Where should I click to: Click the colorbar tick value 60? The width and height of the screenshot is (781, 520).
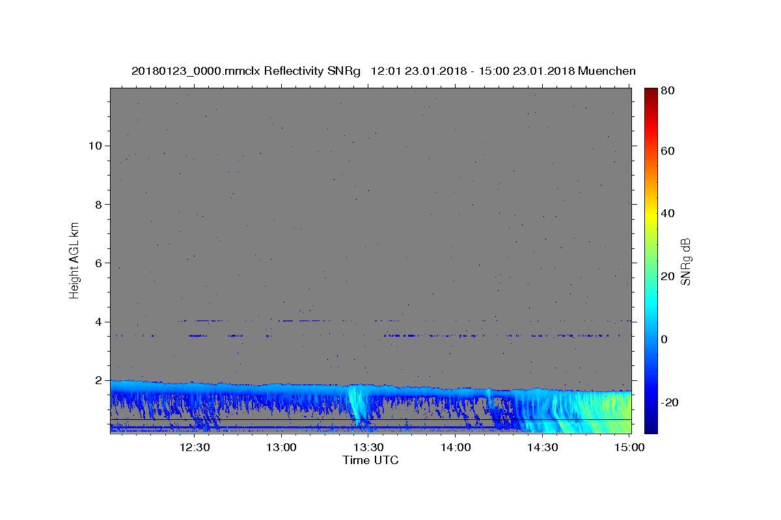(x=667, y=151)
